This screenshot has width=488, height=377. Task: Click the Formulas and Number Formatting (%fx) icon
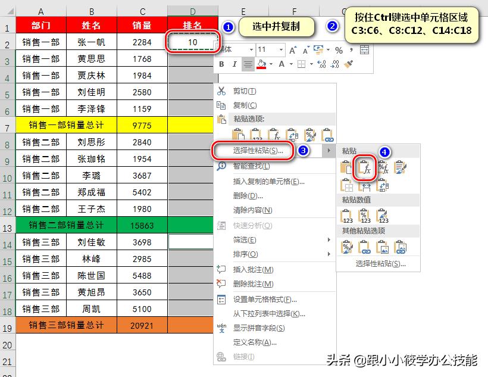(384, 167)
